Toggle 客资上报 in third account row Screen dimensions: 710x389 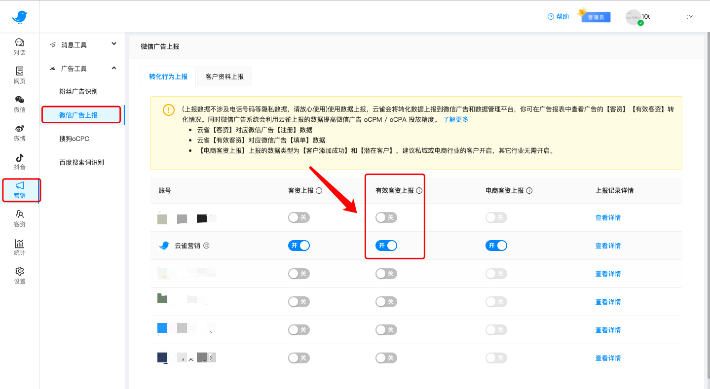299,274
